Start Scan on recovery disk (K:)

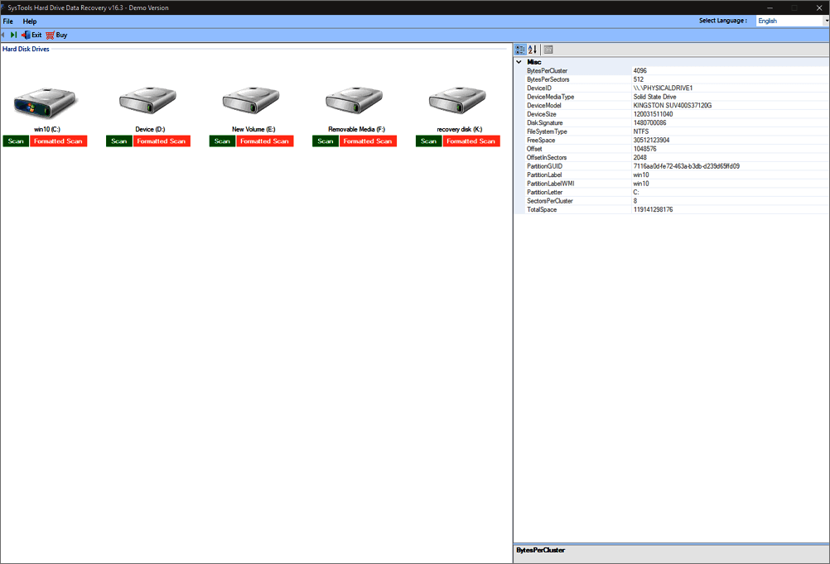coord(428,141)
